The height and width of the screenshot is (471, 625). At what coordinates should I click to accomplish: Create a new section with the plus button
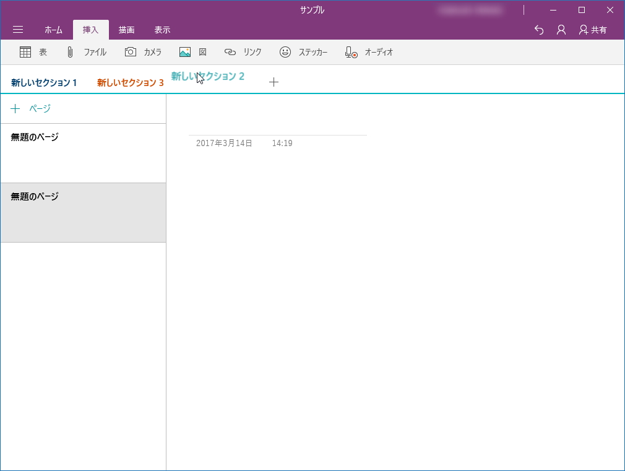tap(274, 81)
